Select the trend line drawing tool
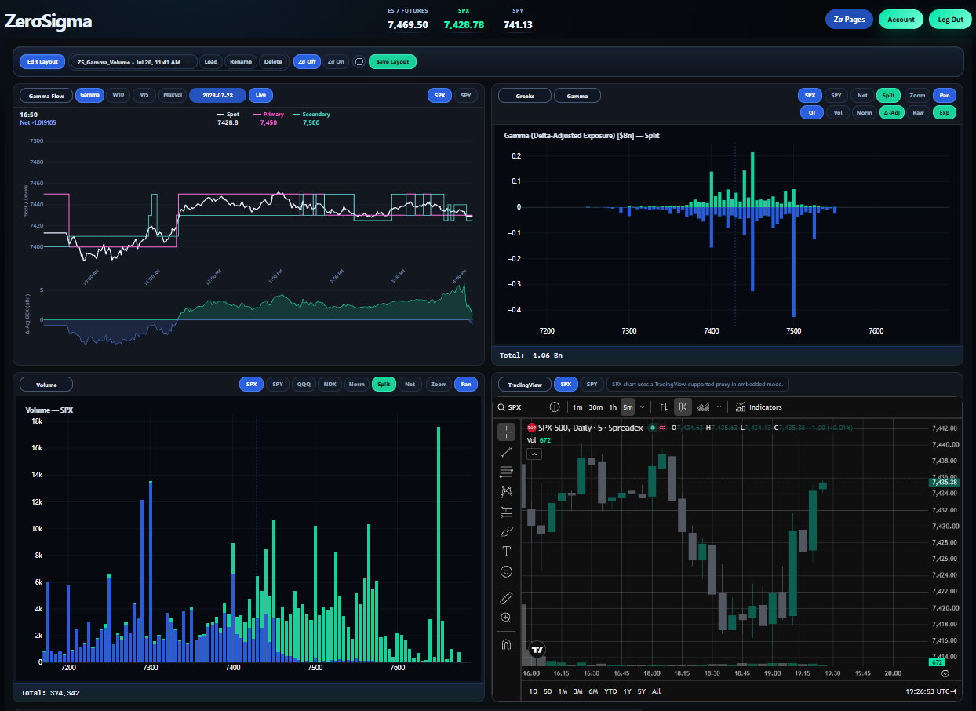Viewport: 976px width, 711px height. click(506, 452)
